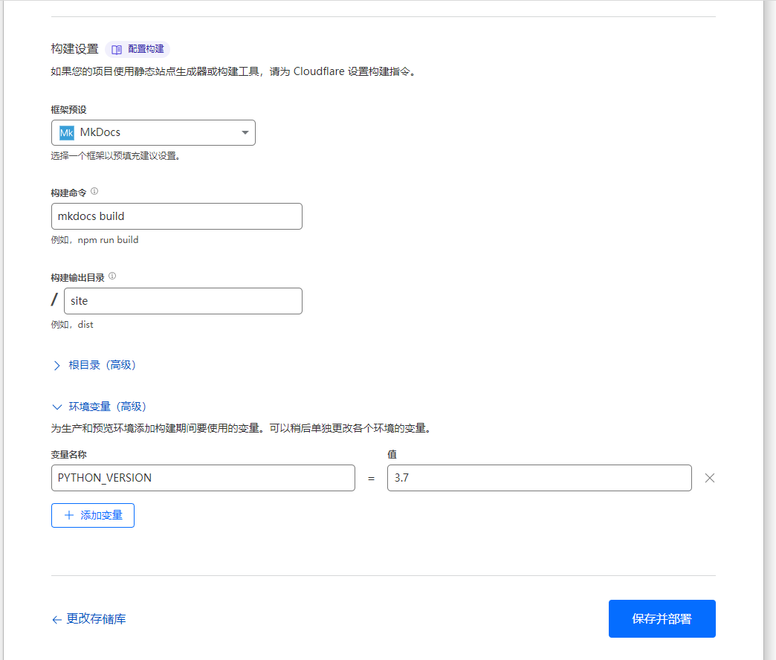Click the output directory field containing site
The width and height of the screenshot is (776, 660).
point(183,301)
